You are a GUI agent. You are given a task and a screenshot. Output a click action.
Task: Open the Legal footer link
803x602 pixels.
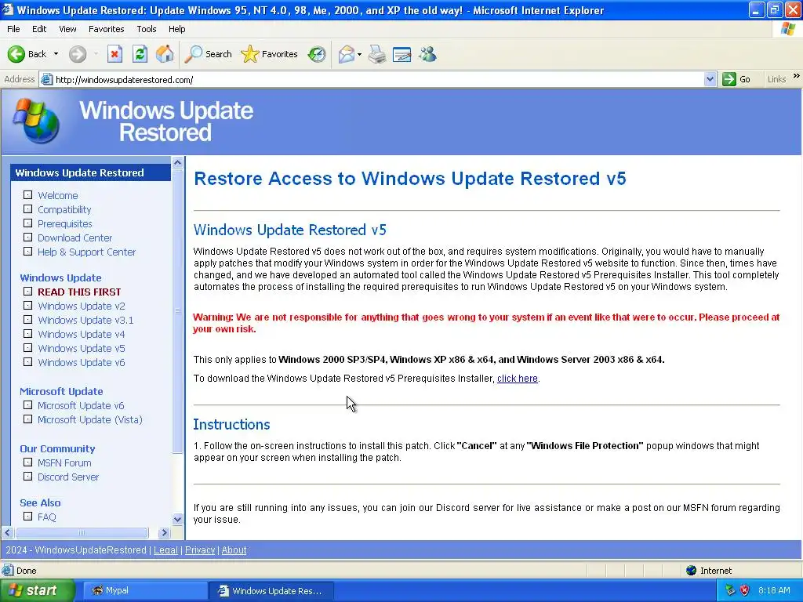[x=165, y=549]
